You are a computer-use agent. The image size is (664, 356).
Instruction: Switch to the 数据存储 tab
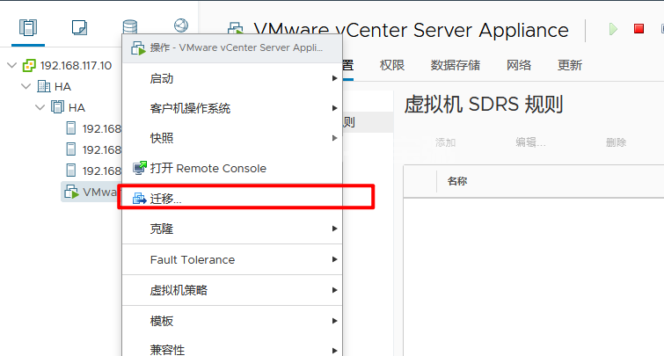pyautogui.click(x=455, y=65)
